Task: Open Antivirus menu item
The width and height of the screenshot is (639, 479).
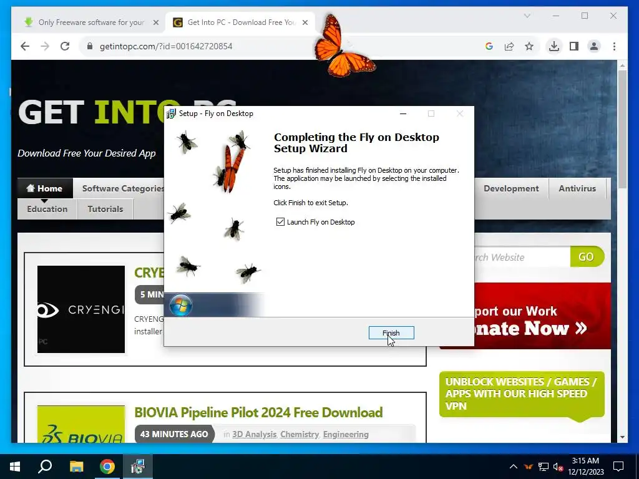Action: click(x=577, y=188)
